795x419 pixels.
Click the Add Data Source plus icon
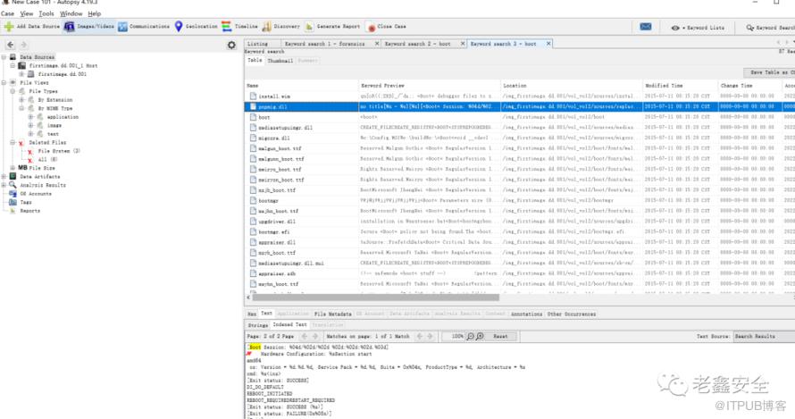pos(8,27)
